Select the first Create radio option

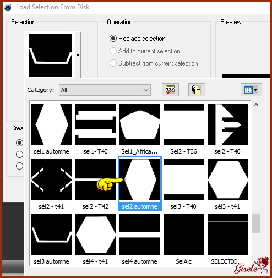(19, 143)
